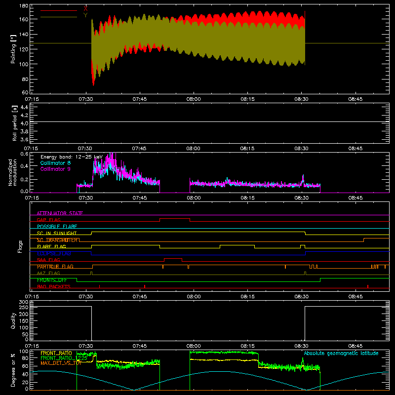Click the 08:15 time label under modulation plot
Viewport: 395px width, 395px height.
coord(247,198)
